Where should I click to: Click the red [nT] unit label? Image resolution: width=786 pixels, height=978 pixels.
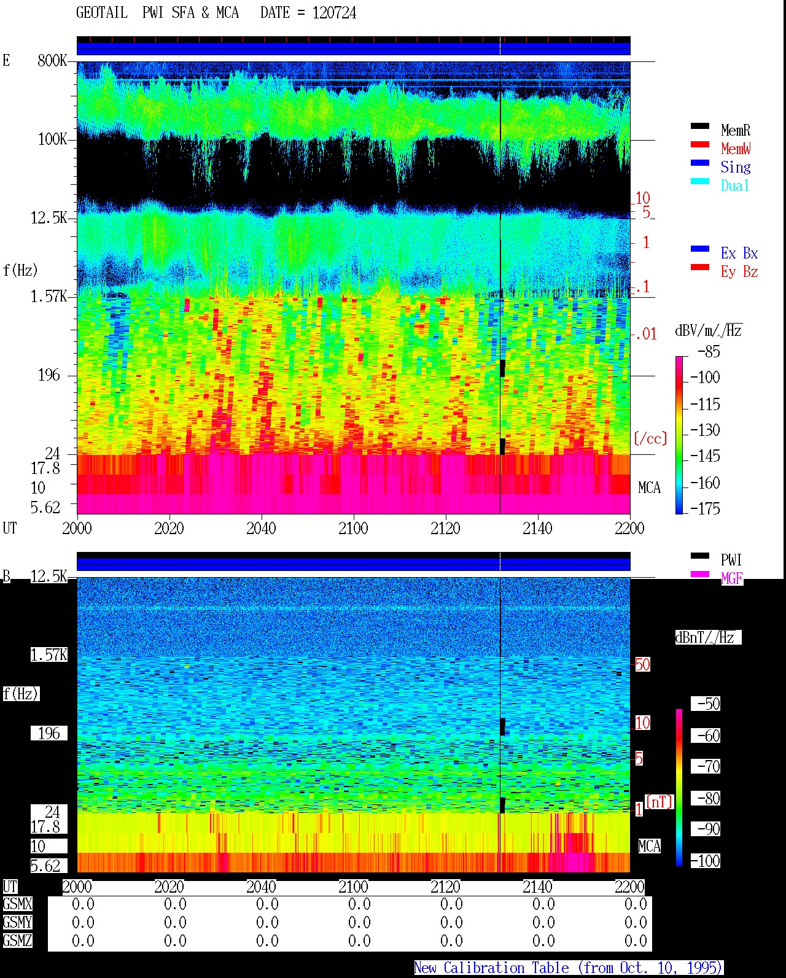pyautogui.click(x=660, y=802)
